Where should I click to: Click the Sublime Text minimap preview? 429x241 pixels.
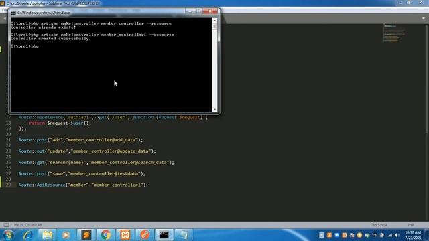click(393, 34)
